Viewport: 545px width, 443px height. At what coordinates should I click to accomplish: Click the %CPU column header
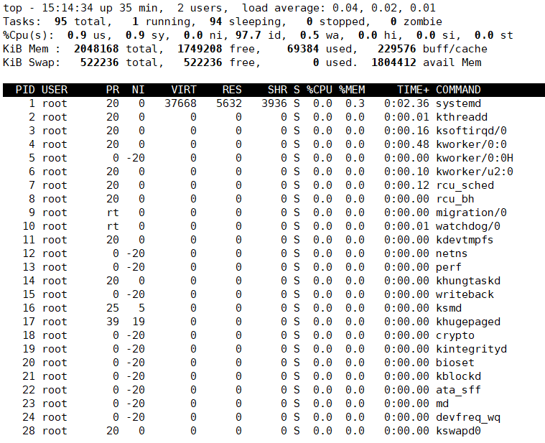[x=320, y=90]
